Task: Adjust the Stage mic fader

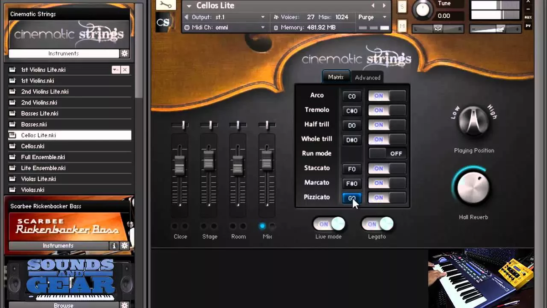Action: click(209, 160)
